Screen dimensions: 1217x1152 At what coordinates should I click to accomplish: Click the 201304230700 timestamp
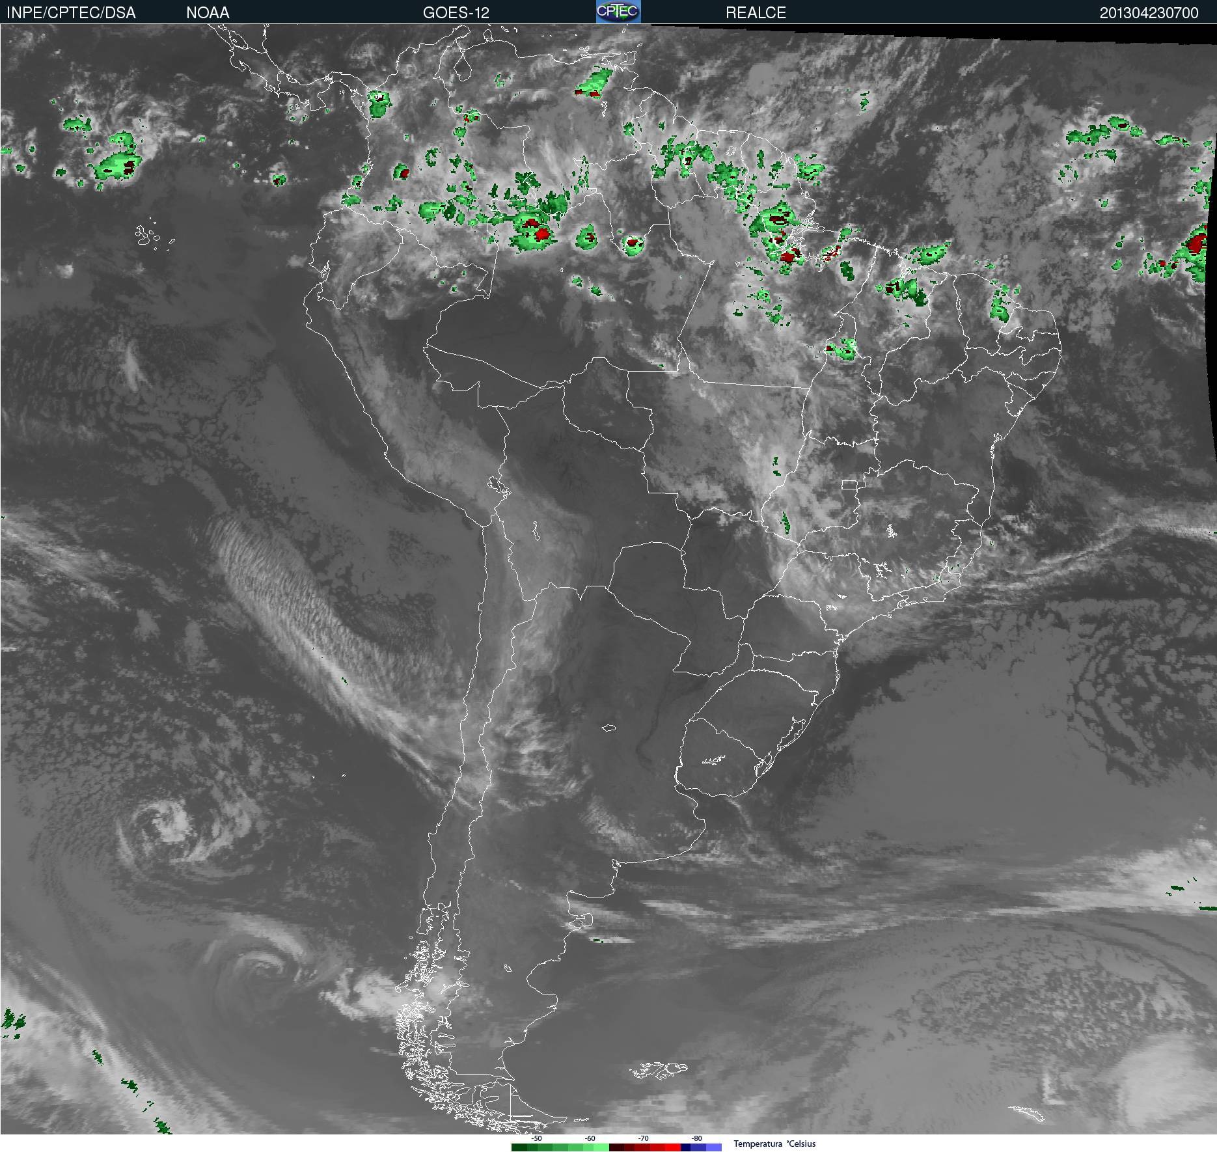tap(1149, 13)
